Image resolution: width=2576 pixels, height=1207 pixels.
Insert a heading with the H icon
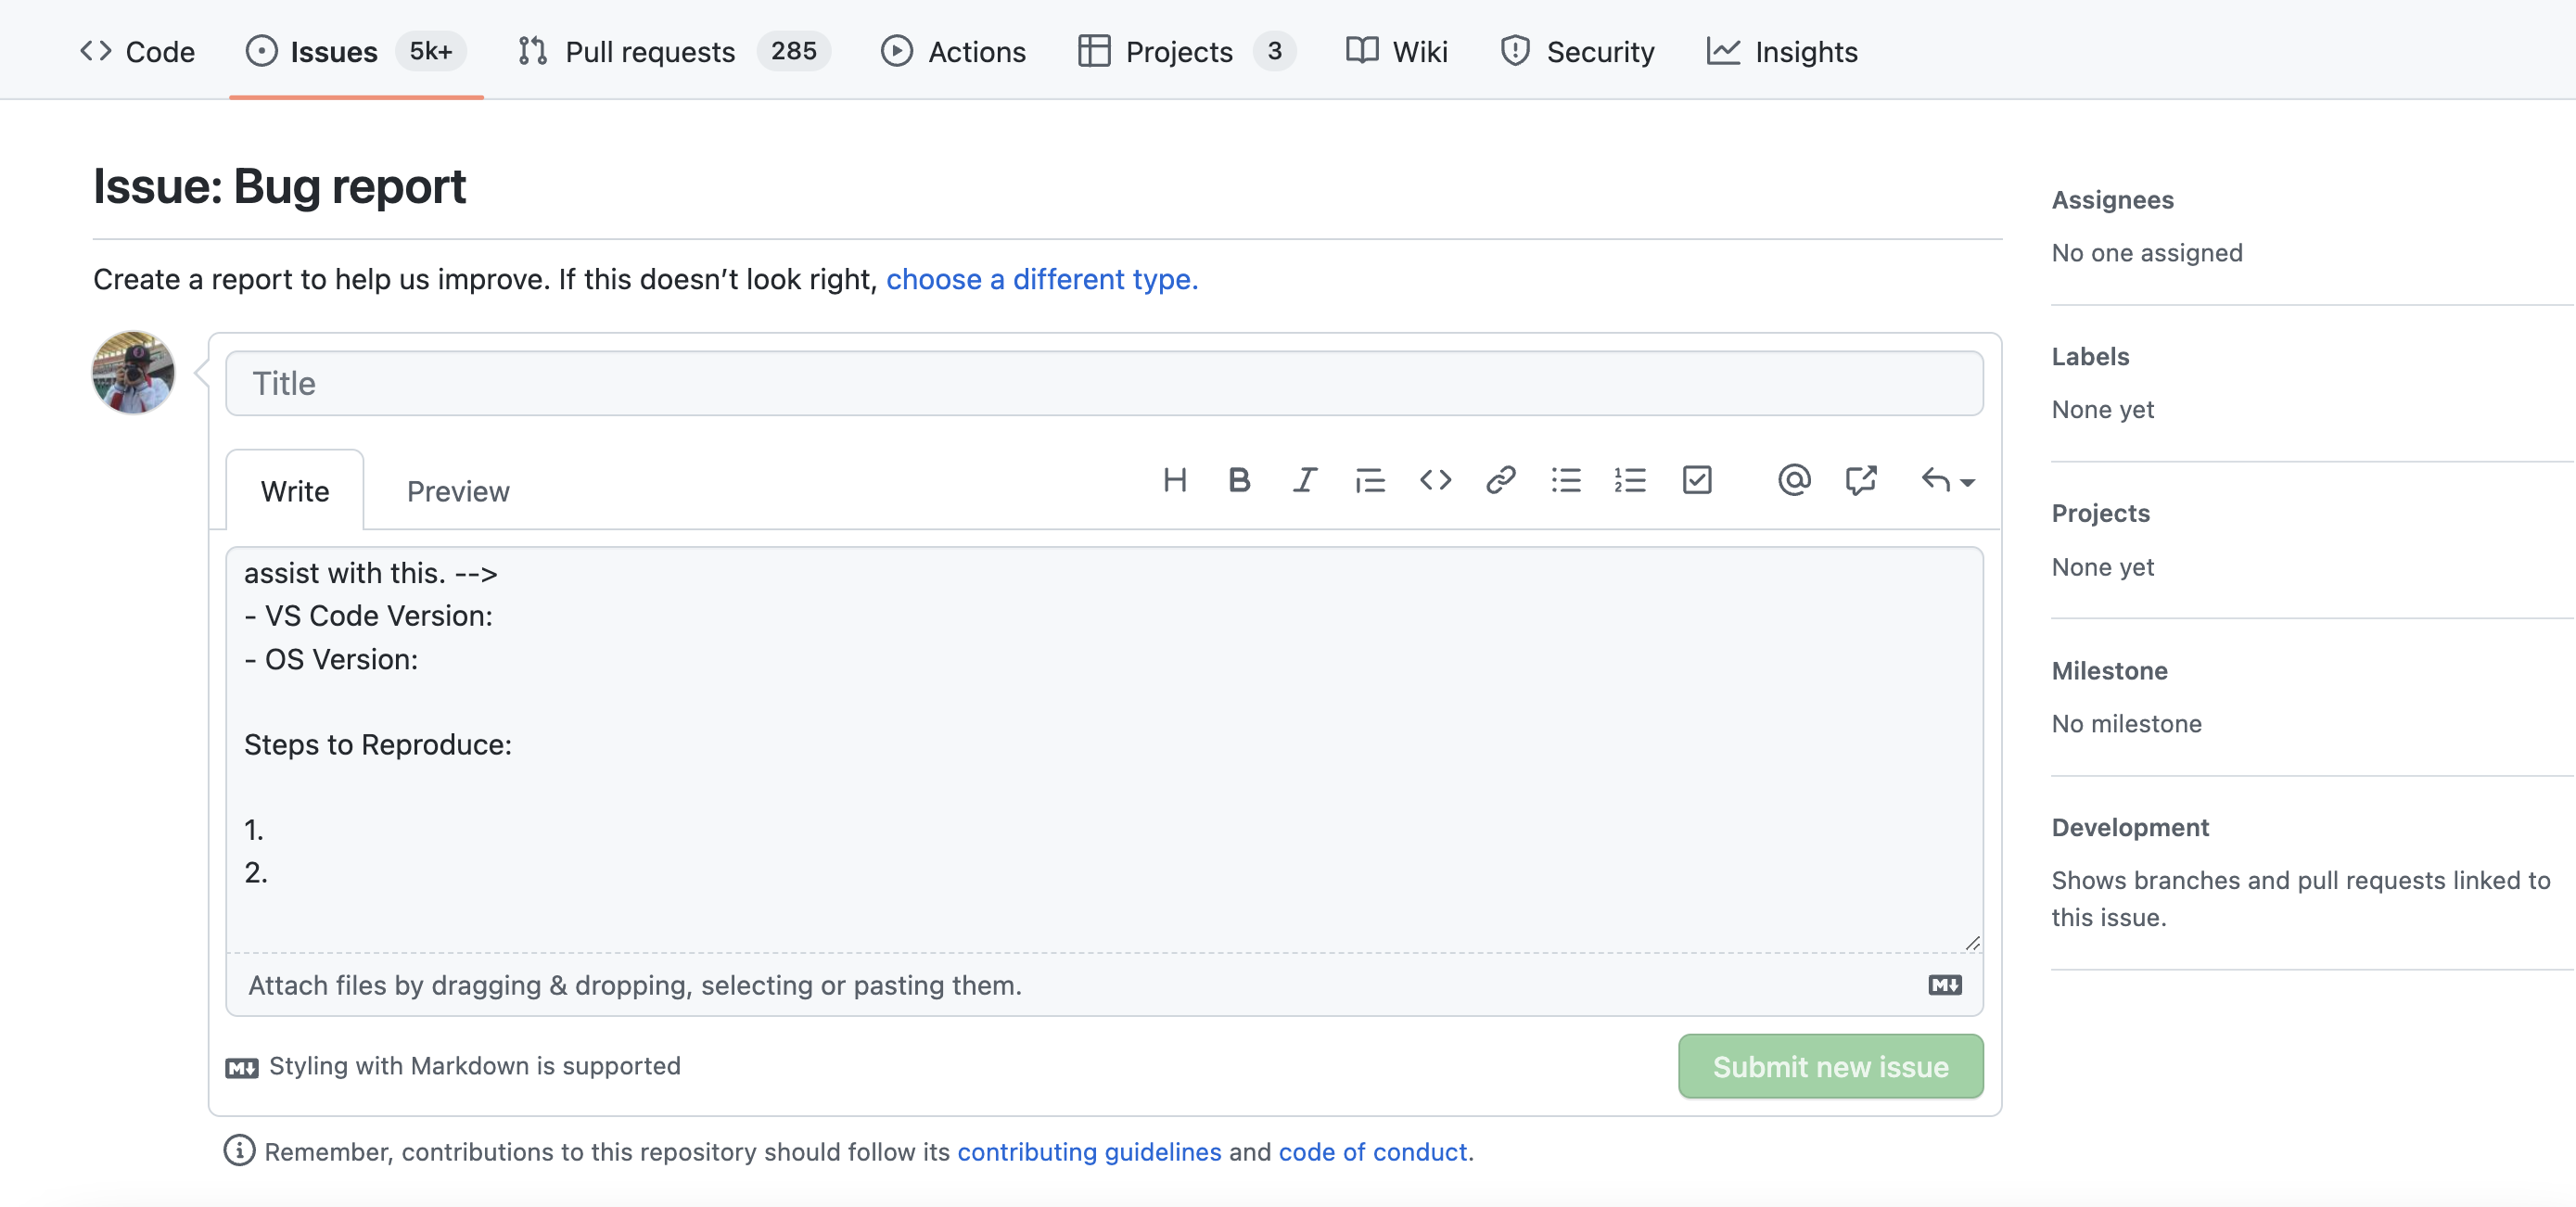1175,481
